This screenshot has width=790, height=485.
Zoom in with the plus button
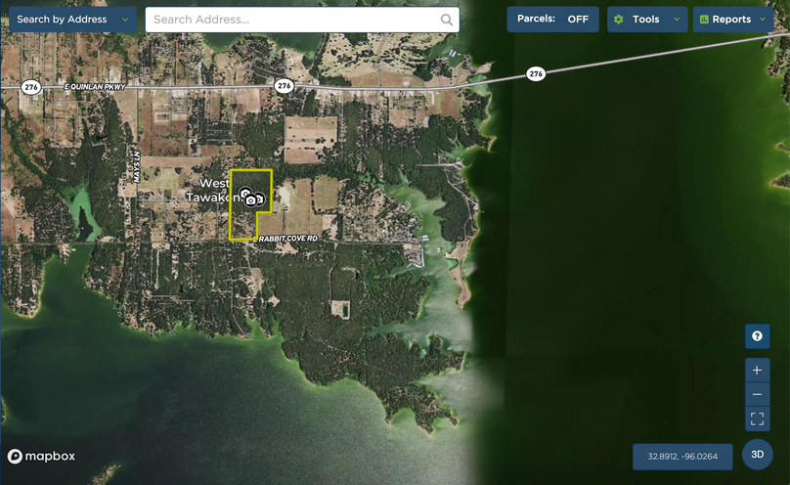757,371
